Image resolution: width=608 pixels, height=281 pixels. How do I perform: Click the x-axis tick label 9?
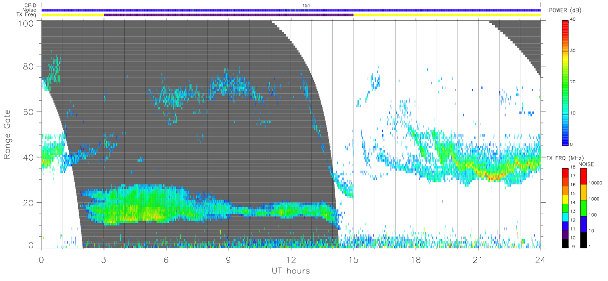tap(229, 259)
